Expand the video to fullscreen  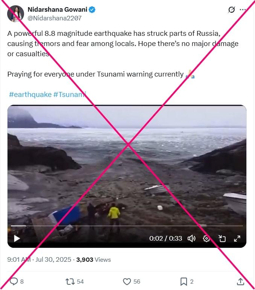(x=237, y=238)
